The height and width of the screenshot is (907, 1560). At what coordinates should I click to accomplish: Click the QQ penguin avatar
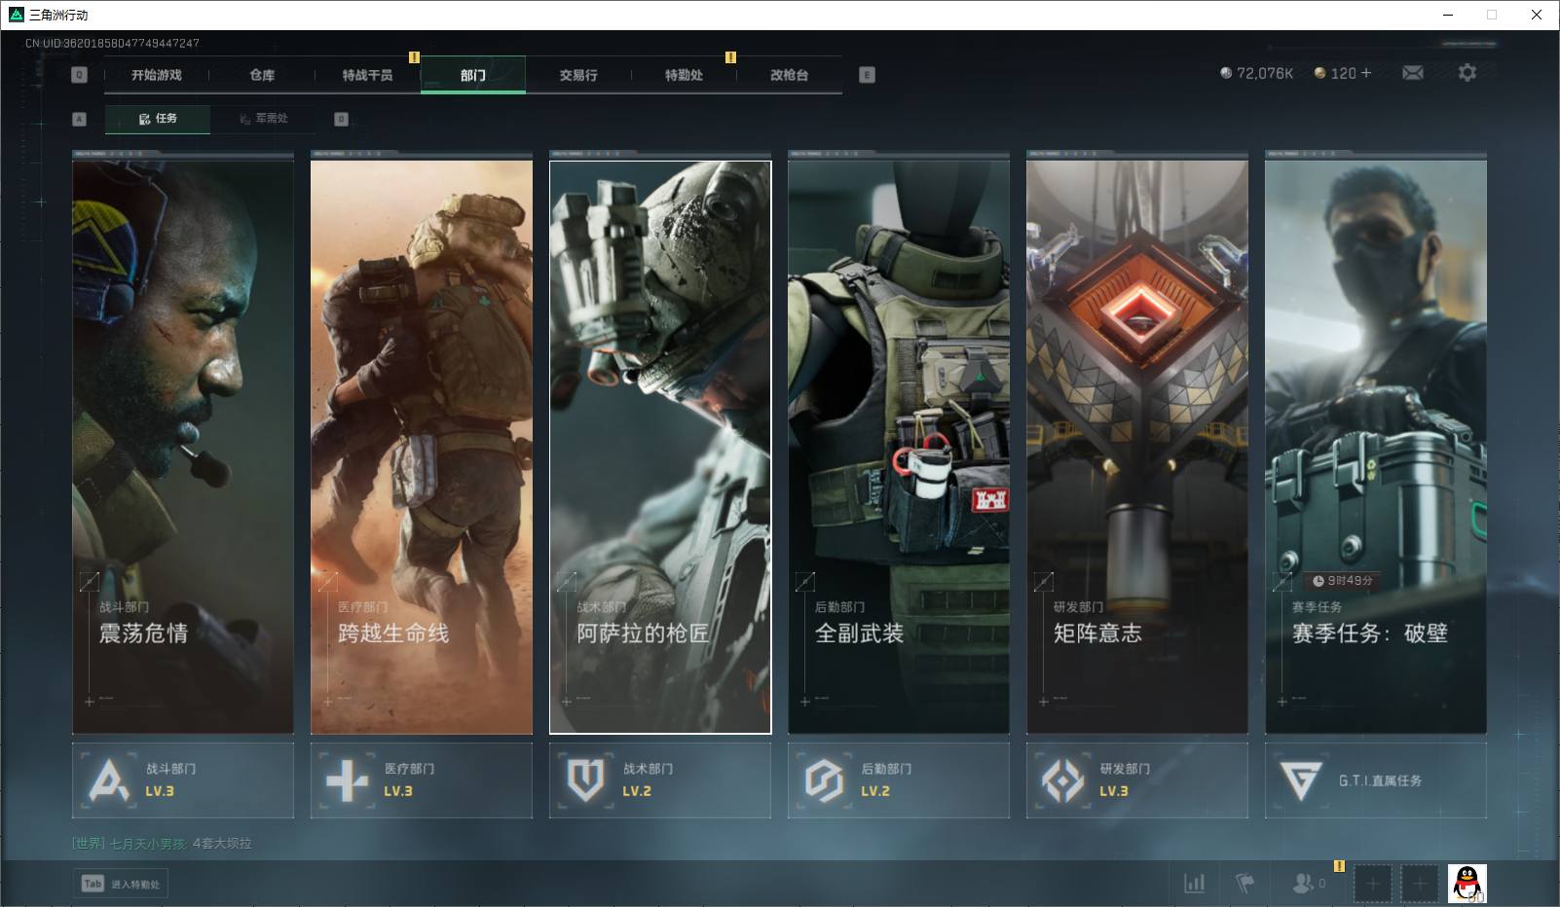(1467, 883)
